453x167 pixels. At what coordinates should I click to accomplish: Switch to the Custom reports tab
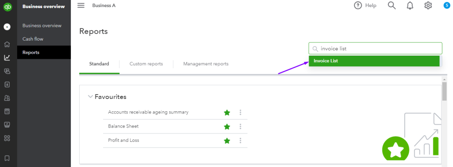(146, 64)
